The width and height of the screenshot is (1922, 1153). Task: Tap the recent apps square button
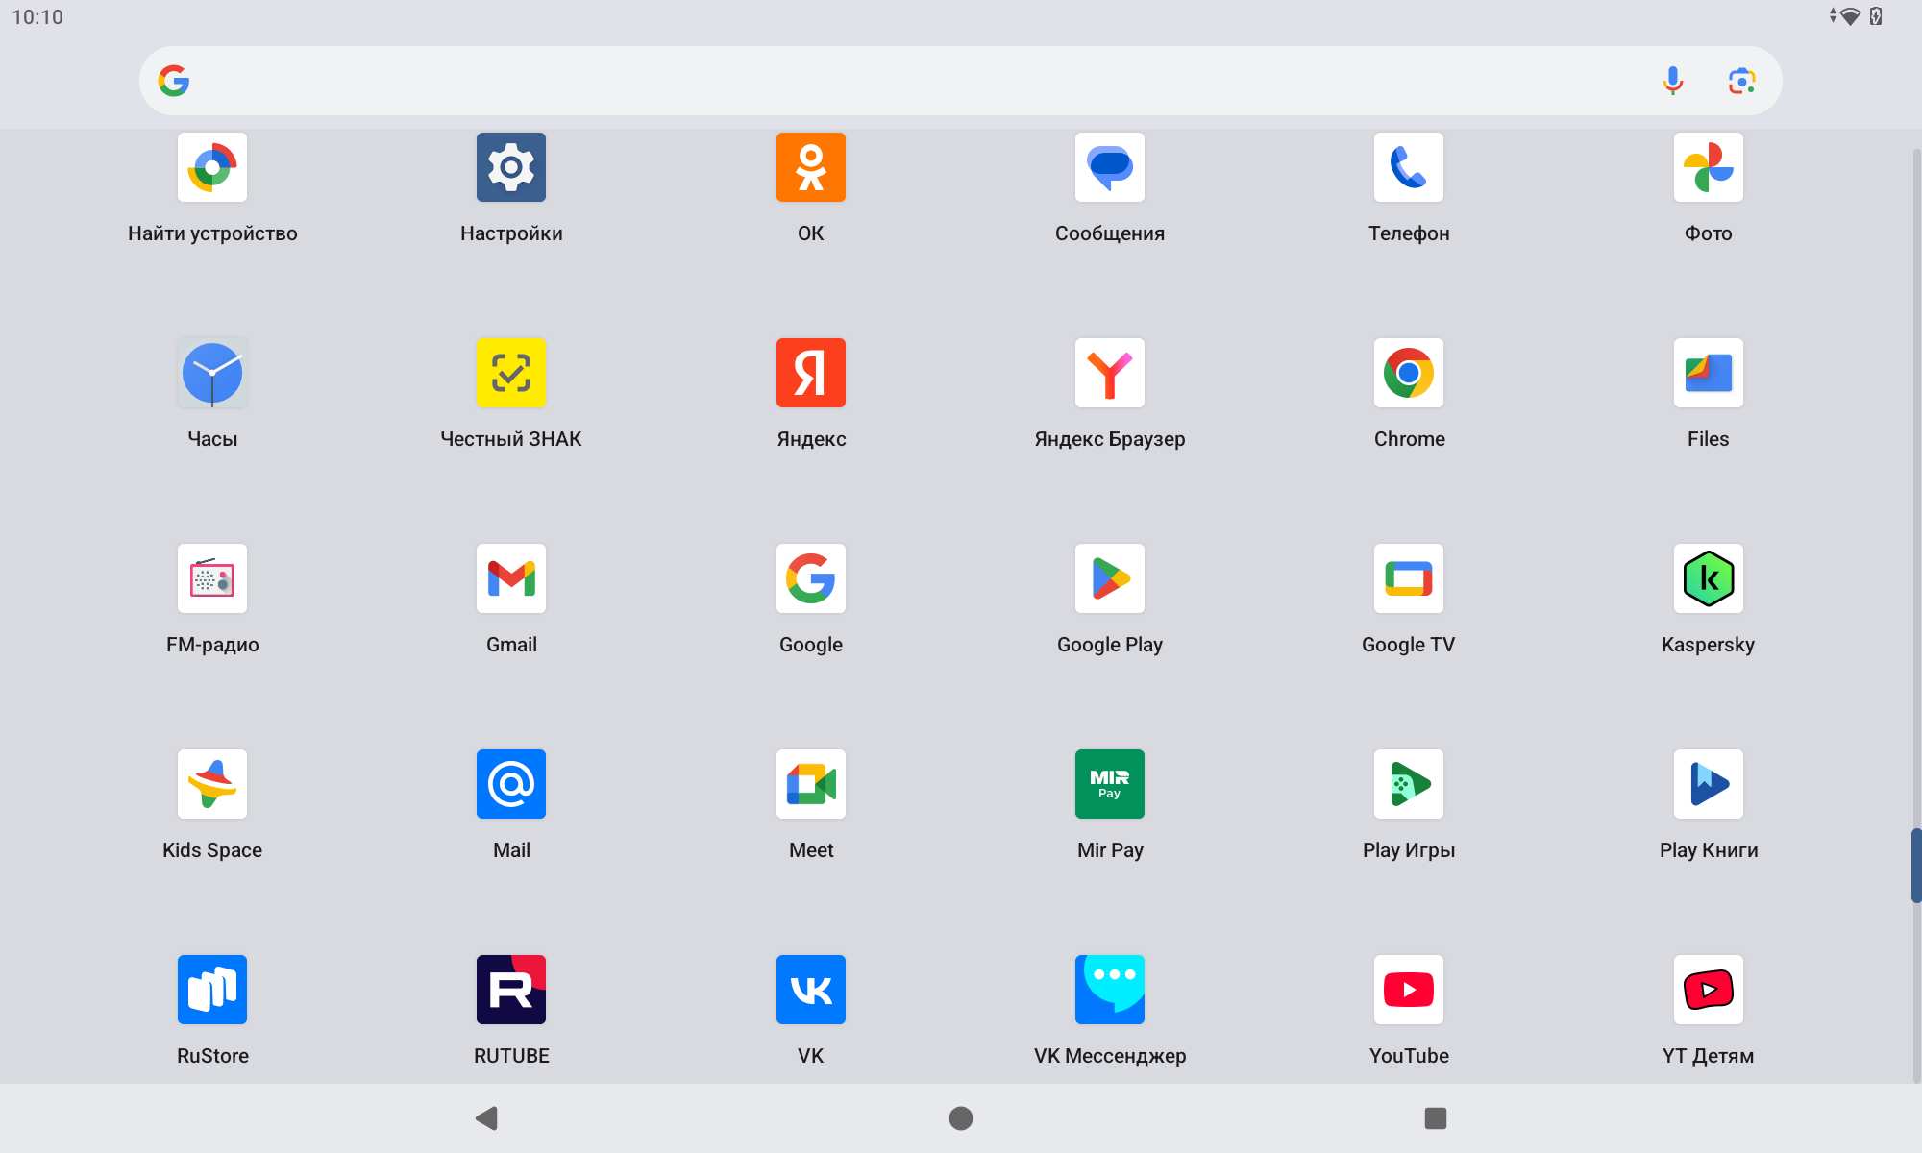click(1435, 1117)
